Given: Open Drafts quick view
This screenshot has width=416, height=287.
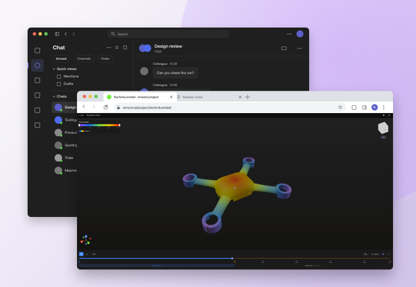Looking at the screenshot, I should (66, 84).
